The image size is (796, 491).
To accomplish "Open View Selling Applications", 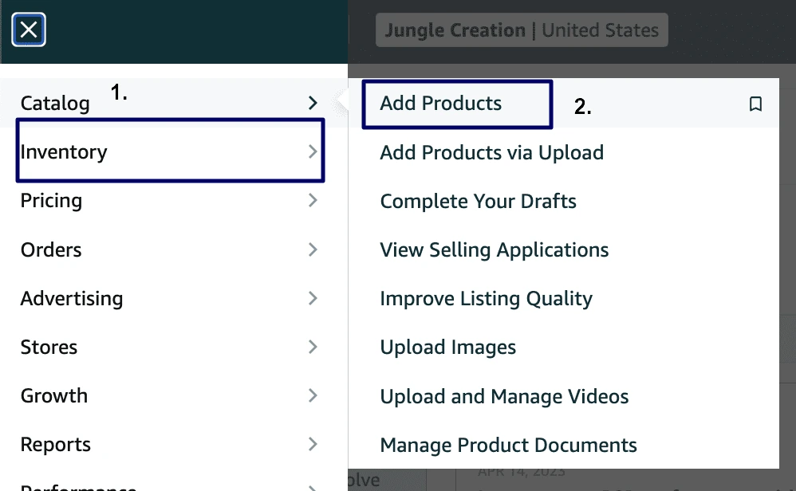I will (x=494, y=249).
